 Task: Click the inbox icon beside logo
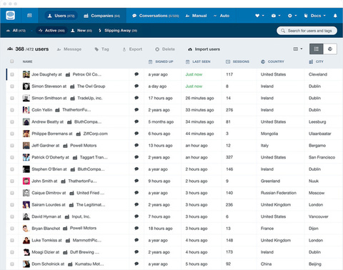pyautogui.click(x=29, y=16)
